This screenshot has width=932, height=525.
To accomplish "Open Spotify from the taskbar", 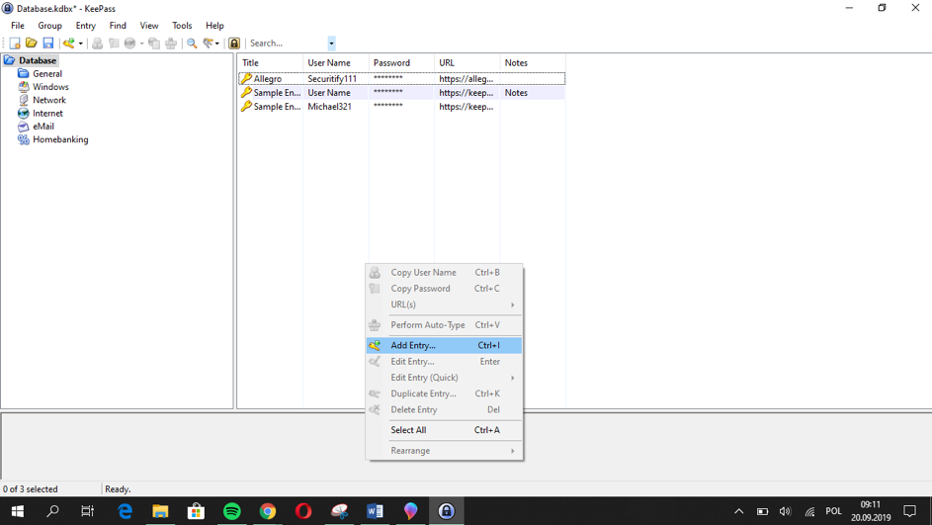I will pos(232,511).
